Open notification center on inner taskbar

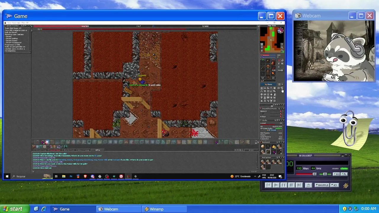[x=280, y=176]
